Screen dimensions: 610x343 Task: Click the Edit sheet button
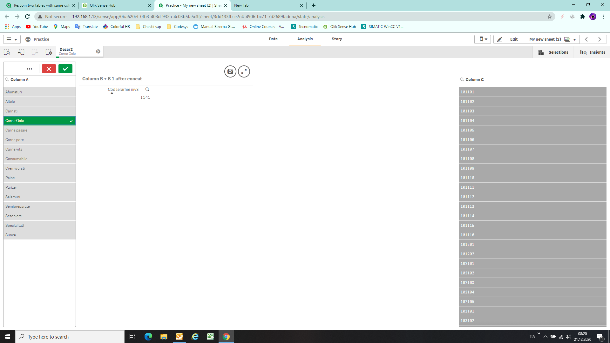coord(509,39)
